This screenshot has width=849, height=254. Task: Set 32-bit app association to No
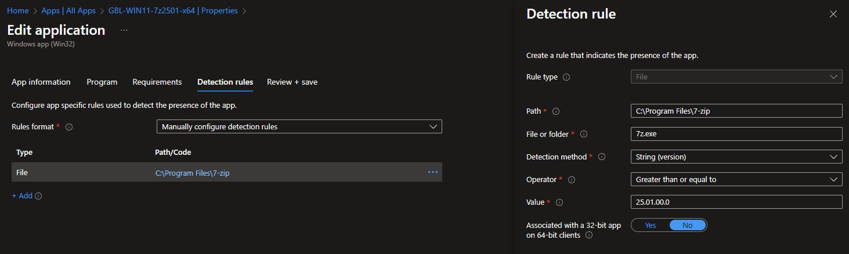687,226
